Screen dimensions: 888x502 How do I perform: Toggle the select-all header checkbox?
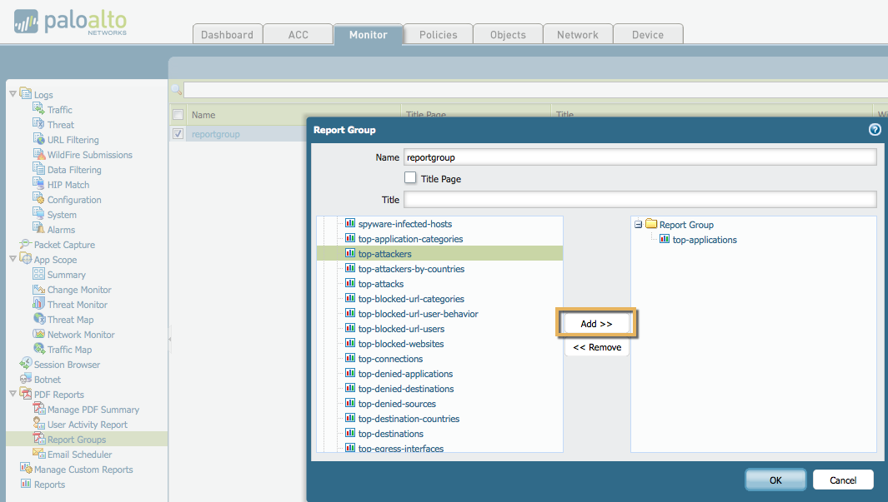178,115
